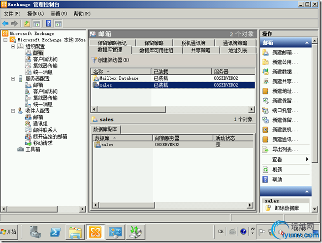
Task: Toggle the show/hide console tree icon
Action: [36, 24]
